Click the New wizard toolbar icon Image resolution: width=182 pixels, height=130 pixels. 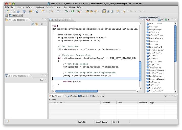tap(8, 11)
